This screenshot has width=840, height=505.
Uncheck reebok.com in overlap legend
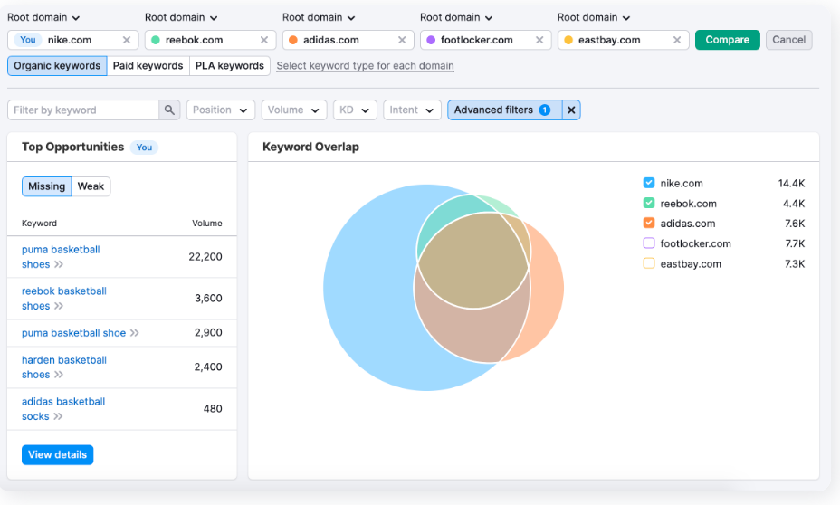tap(649, 203)
